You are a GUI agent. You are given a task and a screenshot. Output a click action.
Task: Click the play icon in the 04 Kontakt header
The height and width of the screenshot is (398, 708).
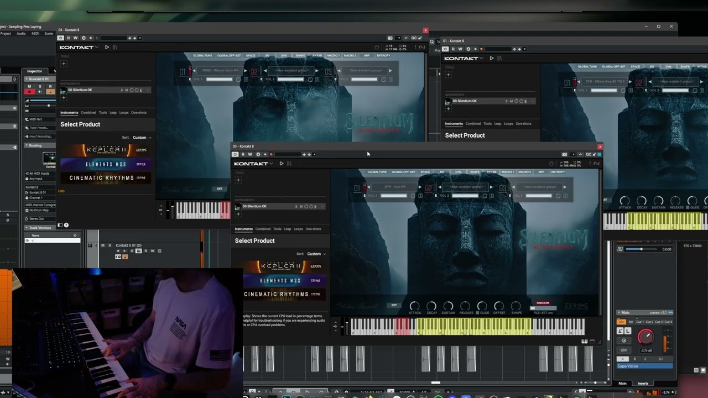107,47
